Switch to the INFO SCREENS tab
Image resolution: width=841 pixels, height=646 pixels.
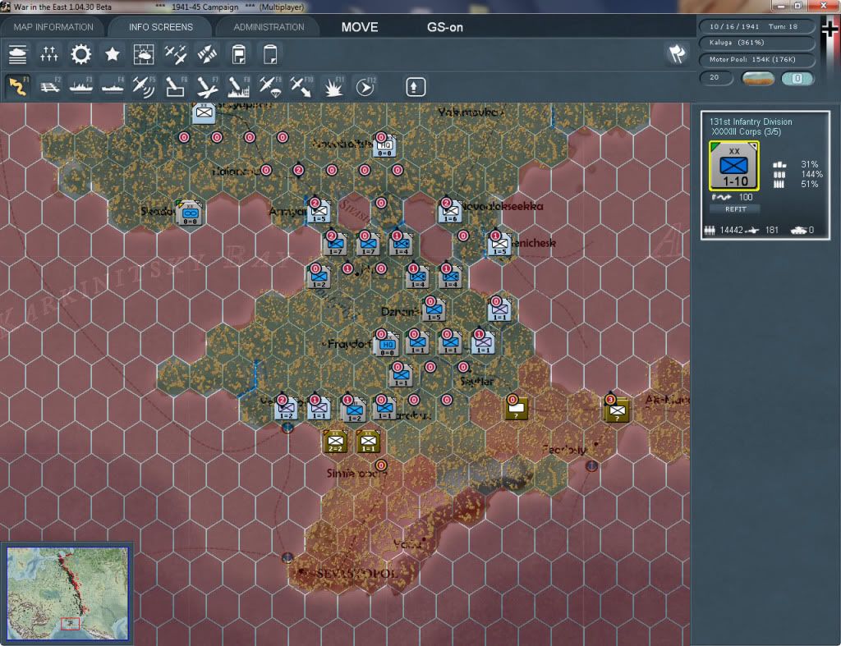click(x=160, y=27)
